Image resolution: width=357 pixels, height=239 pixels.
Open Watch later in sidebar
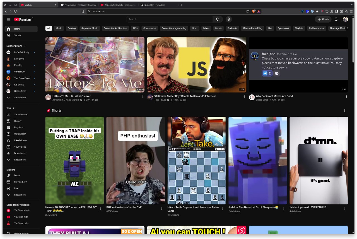tap(21, 134)
